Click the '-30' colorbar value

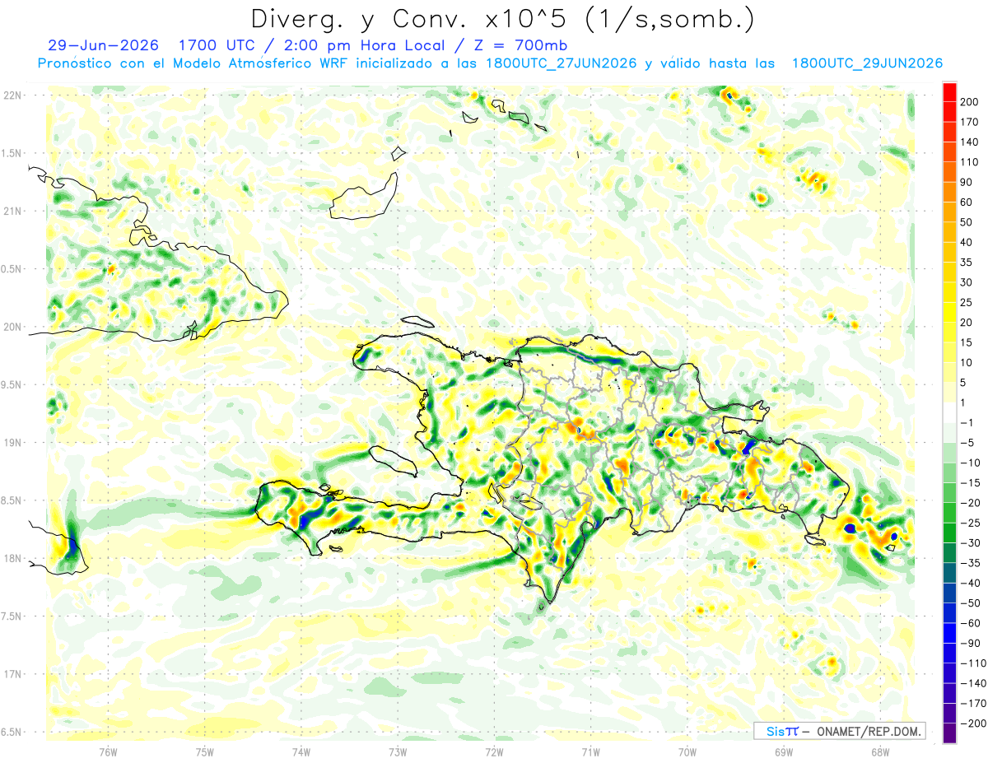[970, 543]
